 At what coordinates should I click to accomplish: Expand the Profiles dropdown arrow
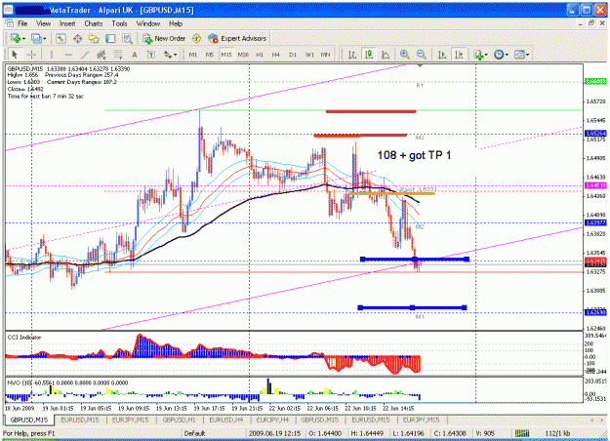coord(44,39)
